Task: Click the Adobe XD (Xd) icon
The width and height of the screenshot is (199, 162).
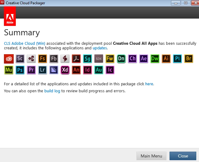Action: (65, 70)
